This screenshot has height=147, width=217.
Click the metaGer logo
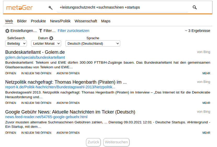[20, 8]
